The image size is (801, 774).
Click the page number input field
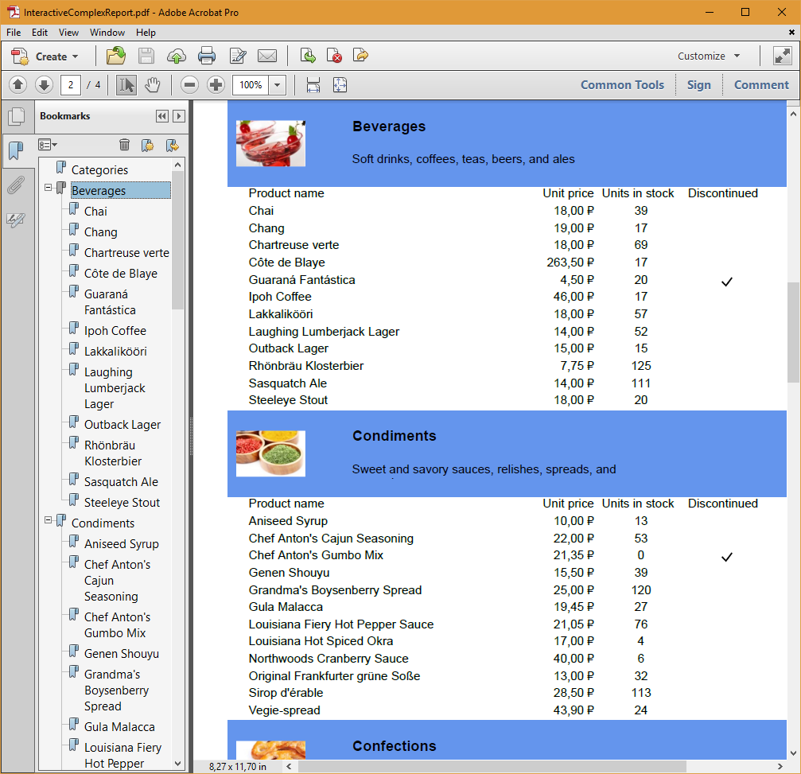pos(71,85)
